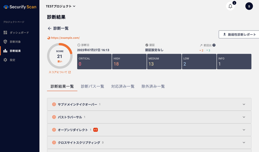Click the notification bell icon
The image size is (259, 152).
click(x=231, y=6)
